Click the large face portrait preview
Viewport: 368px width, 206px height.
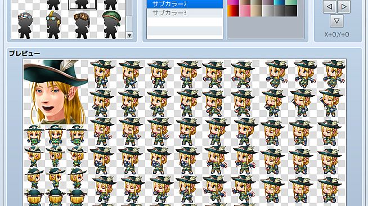click(56, 92)
